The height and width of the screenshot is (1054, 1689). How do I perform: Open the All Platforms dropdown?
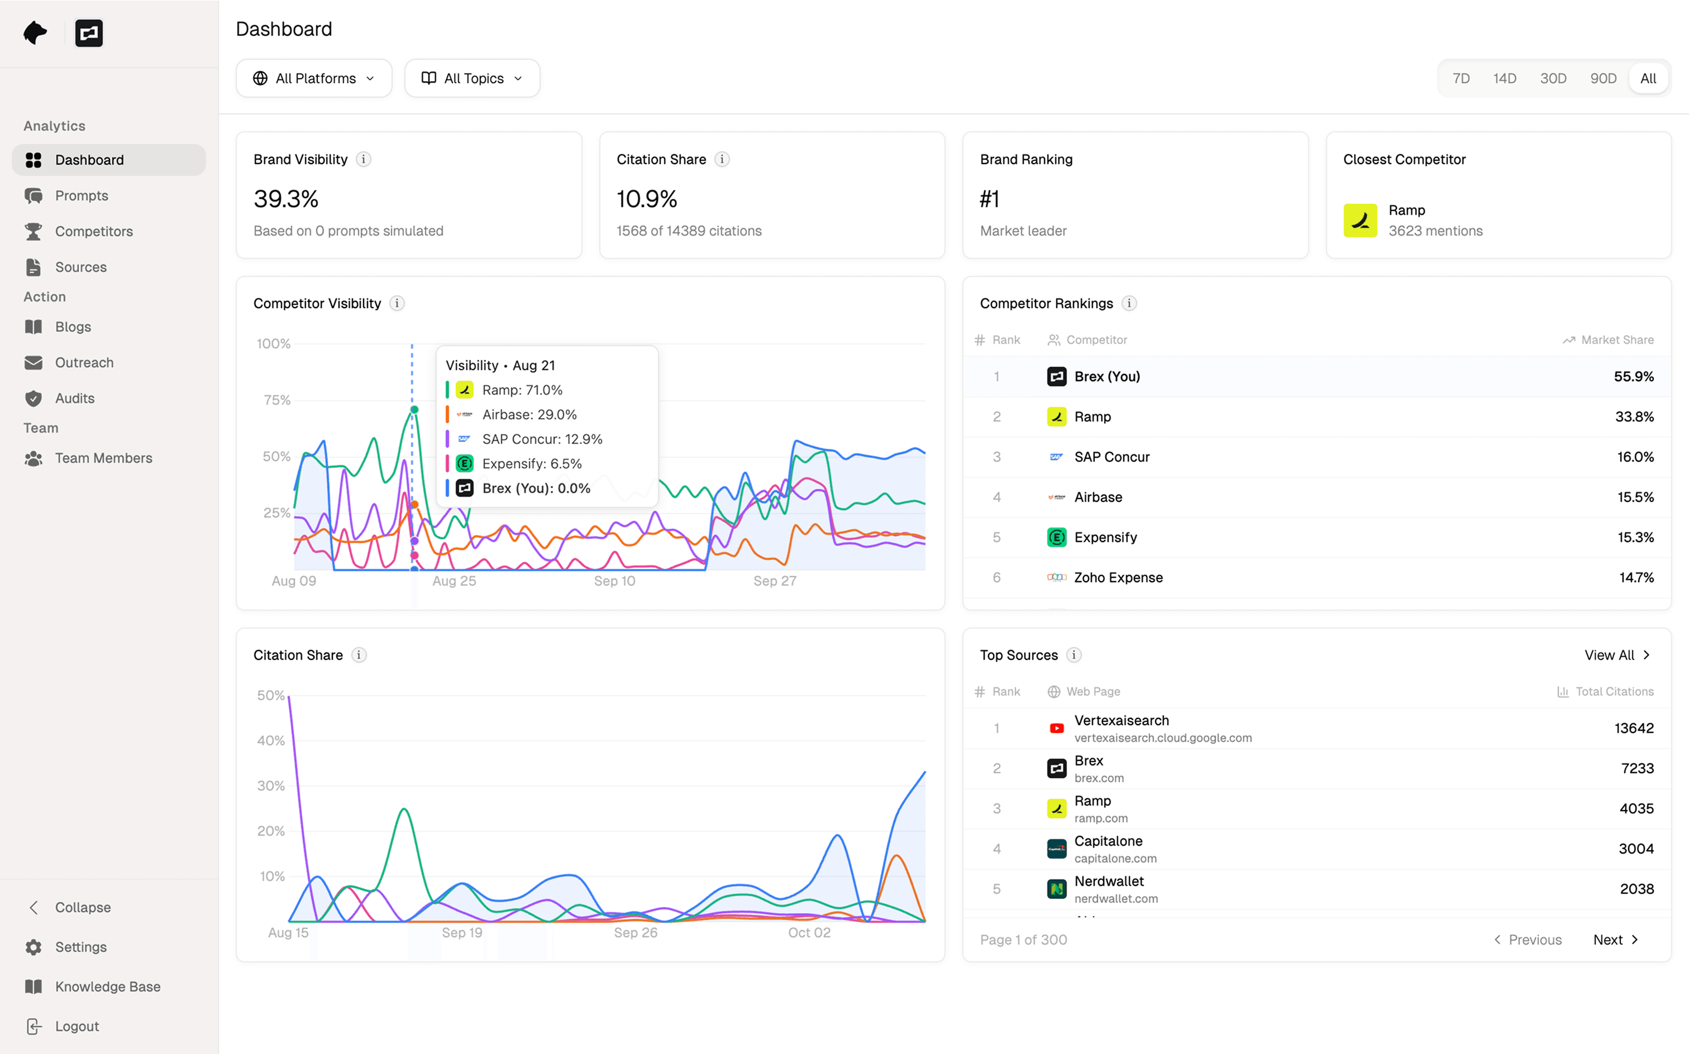[314, 79]
